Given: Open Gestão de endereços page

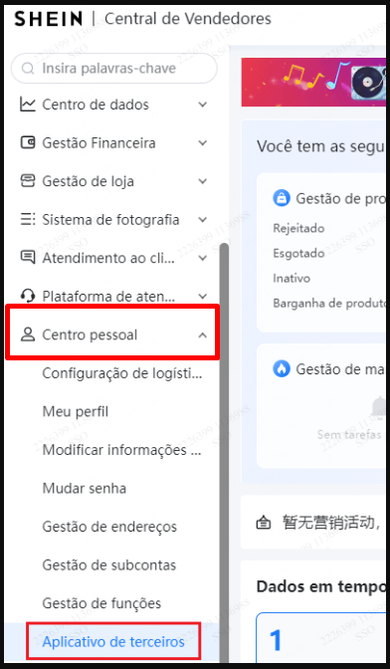Looking at the screenshot, I should point(109,527).
